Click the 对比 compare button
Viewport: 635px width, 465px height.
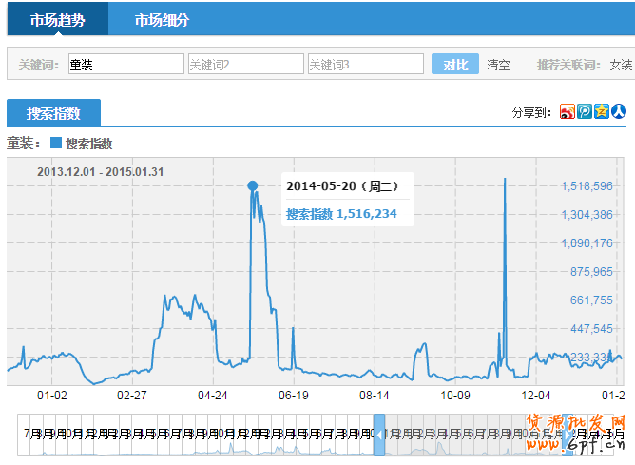click(455, 65)
